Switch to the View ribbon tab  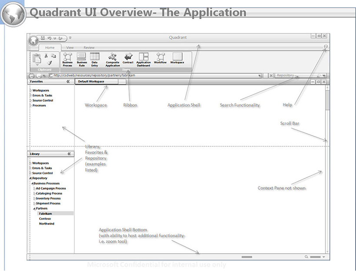click(x=70, y=47)
